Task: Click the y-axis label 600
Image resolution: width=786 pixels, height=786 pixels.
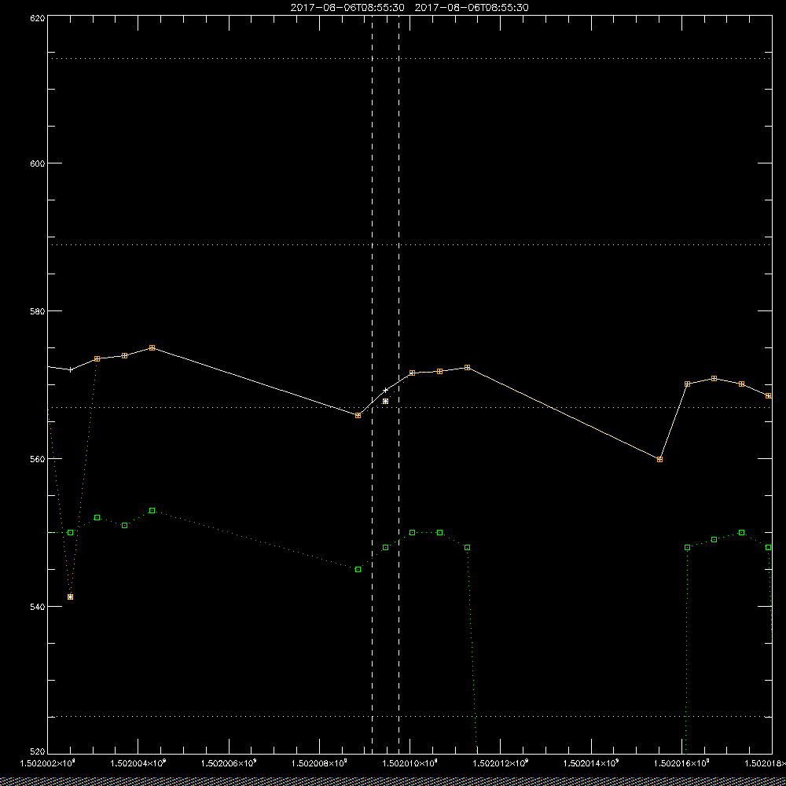Action: click(x=38, y=164)
